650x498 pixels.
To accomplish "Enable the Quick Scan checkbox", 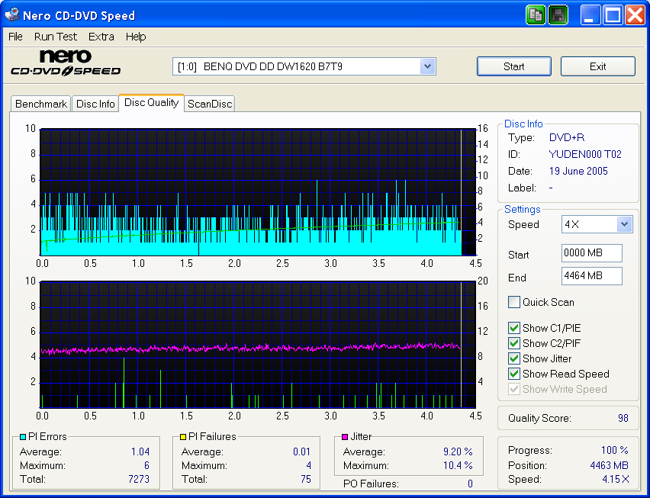I will point(514,302).
